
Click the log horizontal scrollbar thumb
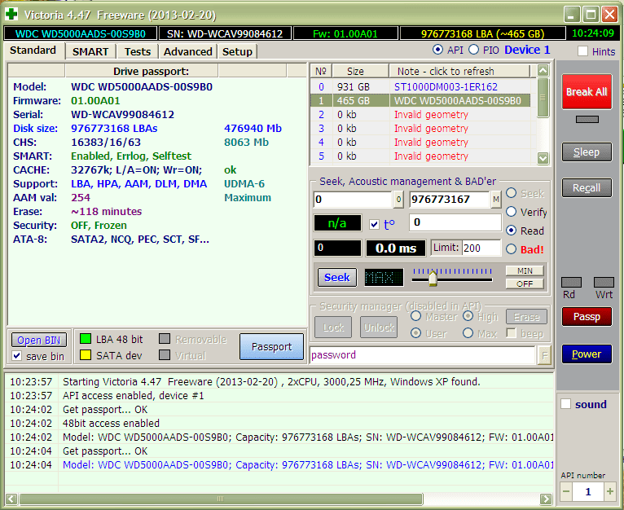[221, 499]
